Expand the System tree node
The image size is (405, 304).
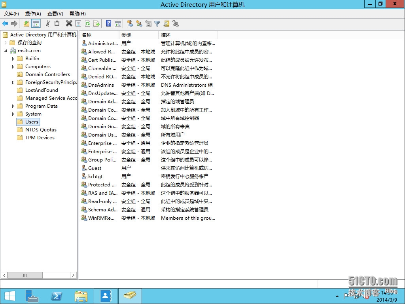point(13,114)
